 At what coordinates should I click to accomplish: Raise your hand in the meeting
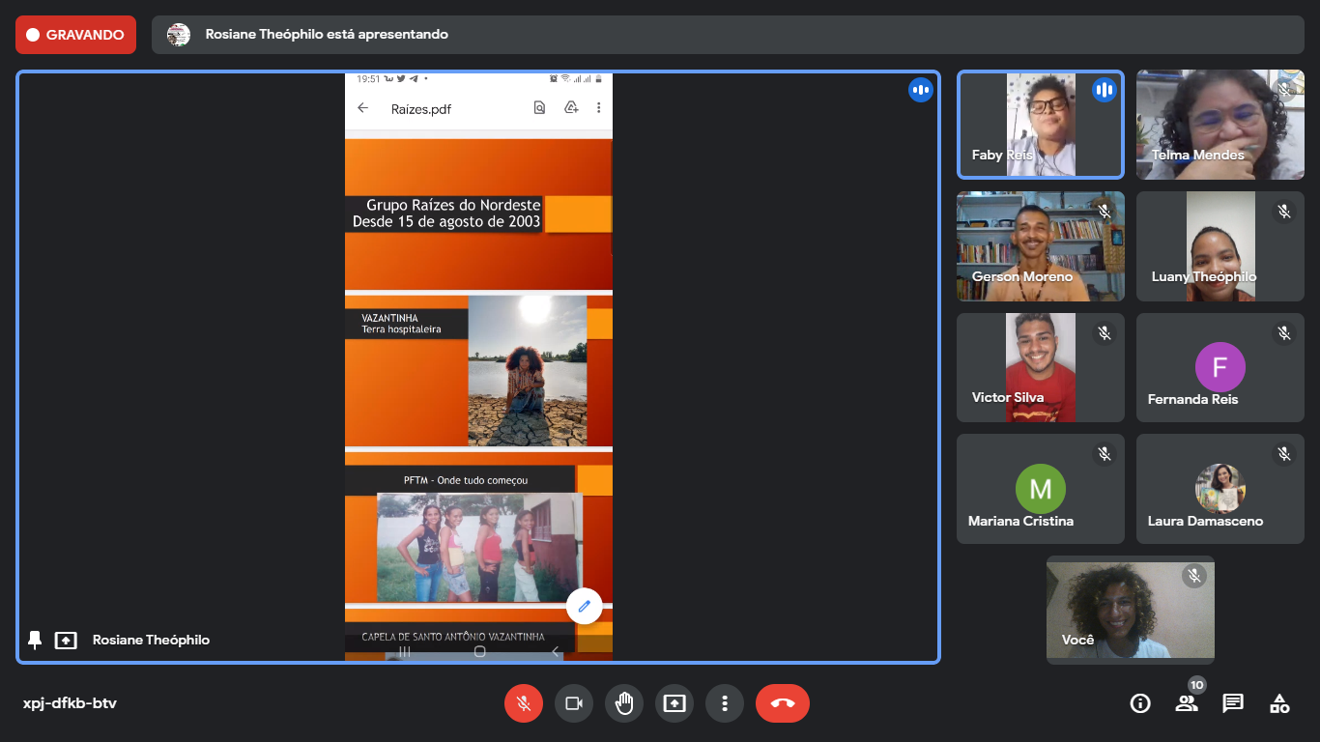click(624, 703)
